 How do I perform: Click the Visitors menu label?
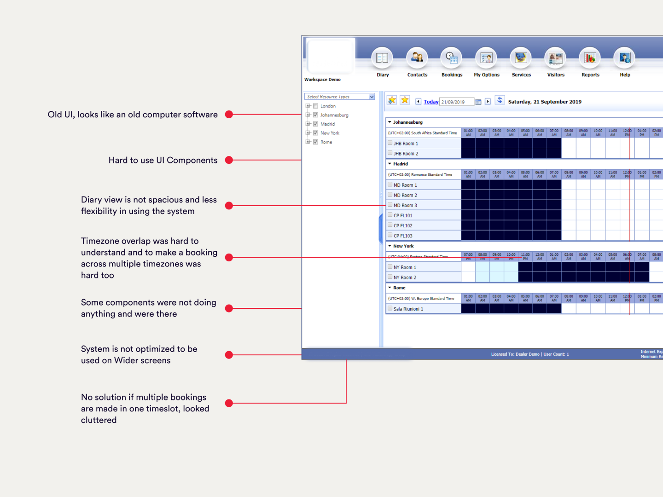coord(556,75)
